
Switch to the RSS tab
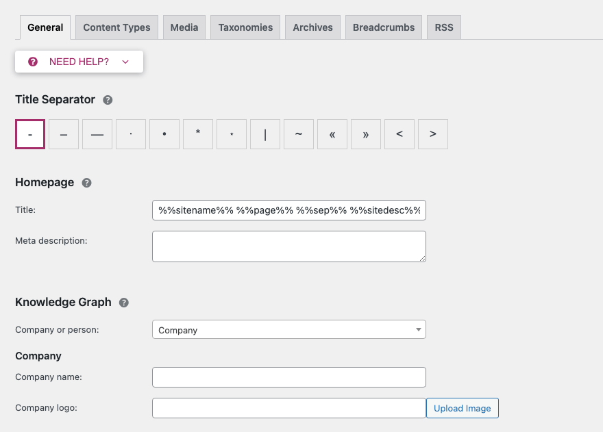point(444,27)
